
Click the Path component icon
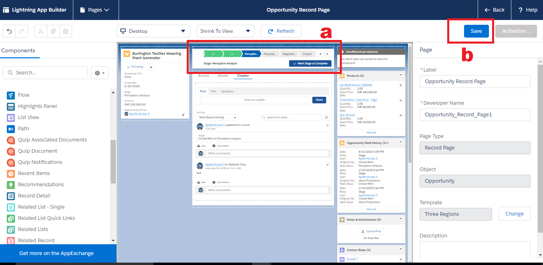[x=11, y=128]
